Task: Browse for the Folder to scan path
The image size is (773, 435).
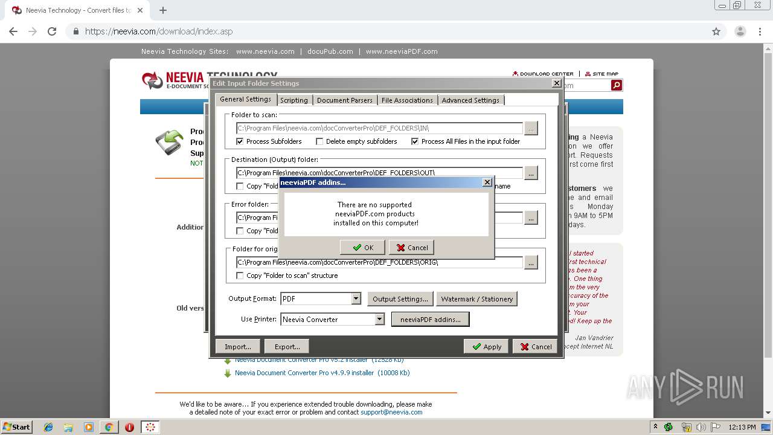Action: point(531,128)
